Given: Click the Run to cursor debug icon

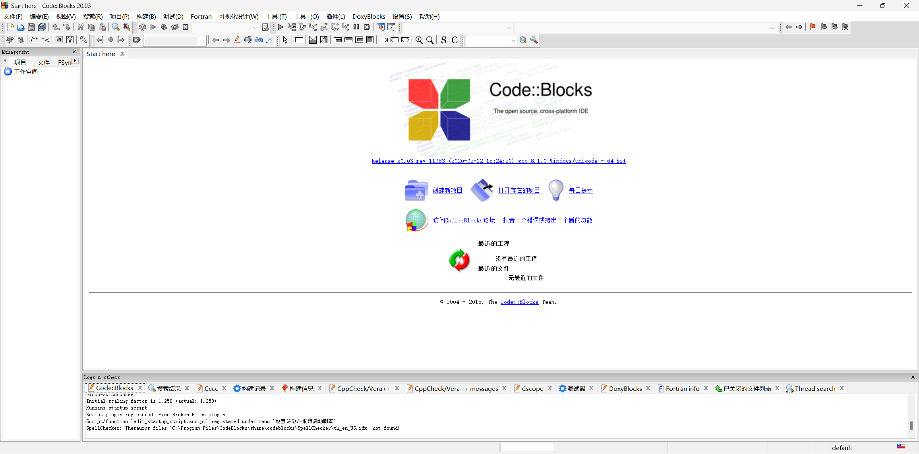Looking at the screenshot, I should (292, 27).
